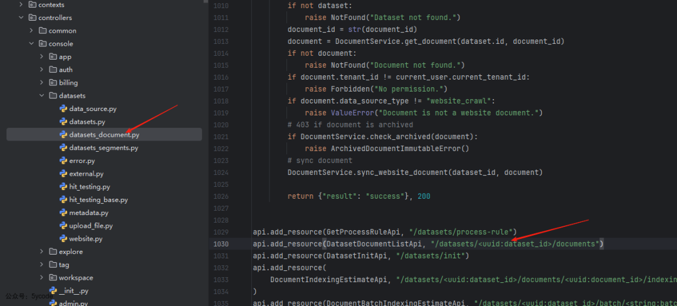
Task: Expand the explore folder chevron
Action: pyautogui.click(x=42, y=251)
